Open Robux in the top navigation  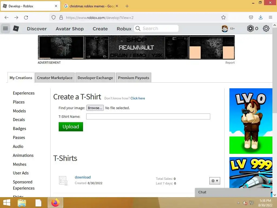[x=124, y=29]
